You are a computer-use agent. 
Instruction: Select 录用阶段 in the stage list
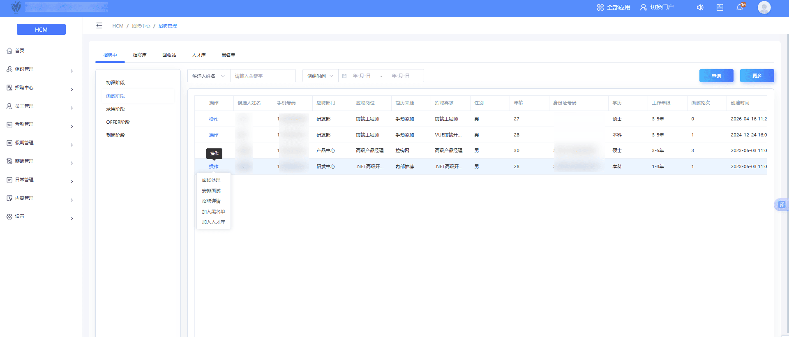coord(115,109)
